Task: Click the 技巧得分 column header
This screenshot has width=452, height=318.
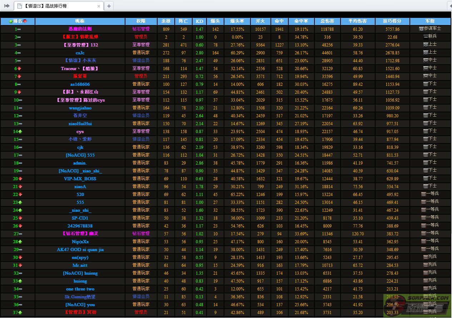Action: [392, 21]
